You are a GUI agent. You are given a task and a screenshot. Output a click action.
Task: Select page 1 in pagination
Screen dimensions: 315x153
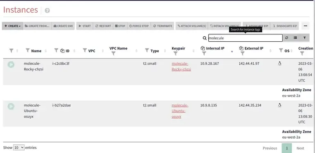287,148
